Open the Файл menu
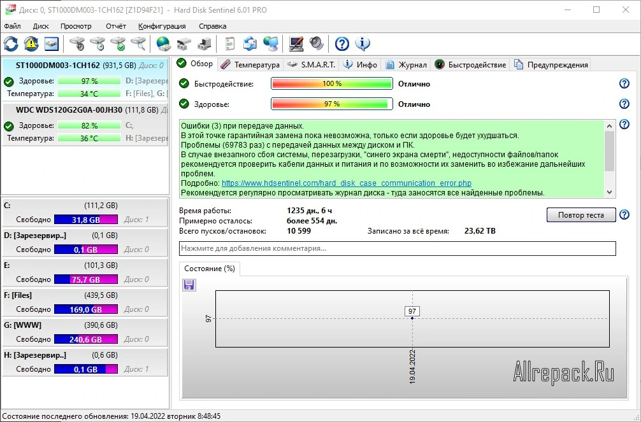 12,26
